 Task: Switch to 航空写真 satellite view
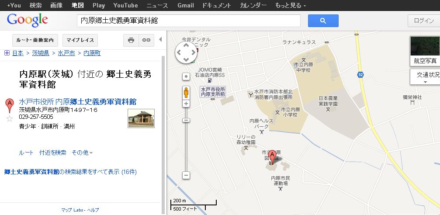coord(425,51)
